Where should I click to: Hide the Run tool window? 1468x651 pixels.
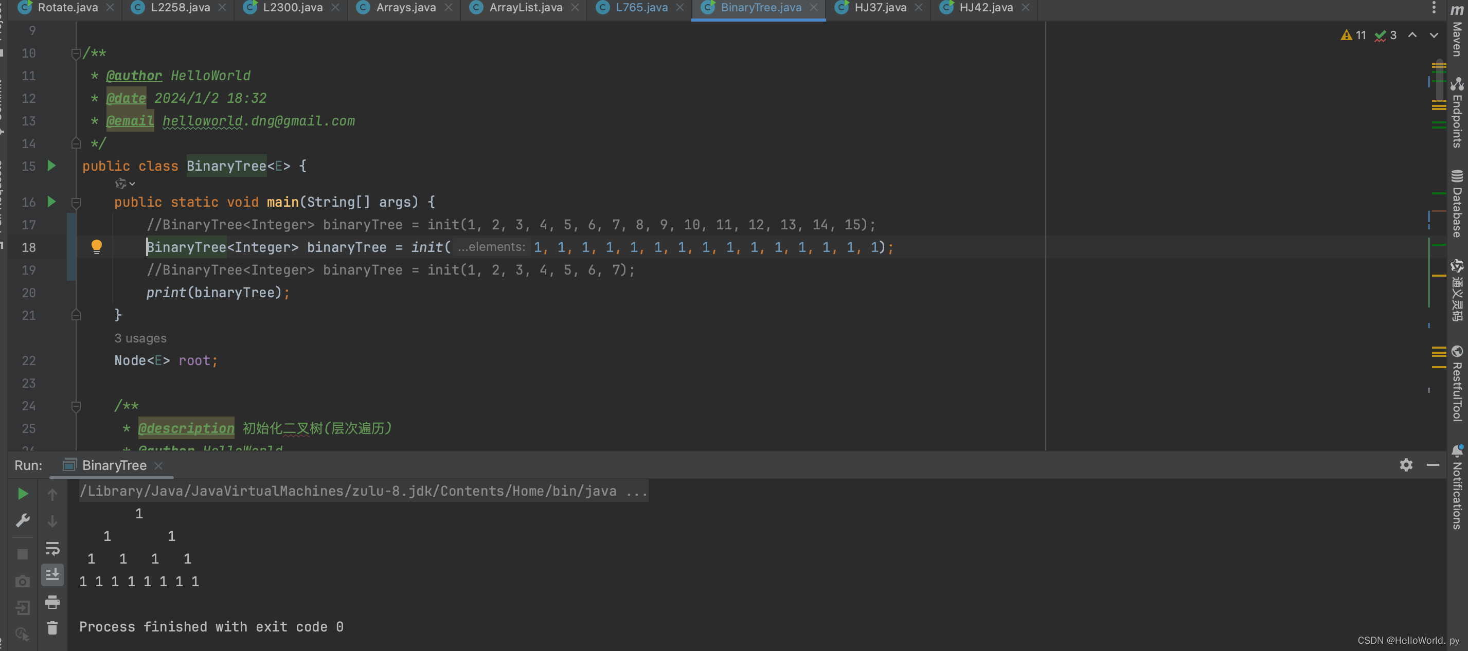click(1433, 465)
